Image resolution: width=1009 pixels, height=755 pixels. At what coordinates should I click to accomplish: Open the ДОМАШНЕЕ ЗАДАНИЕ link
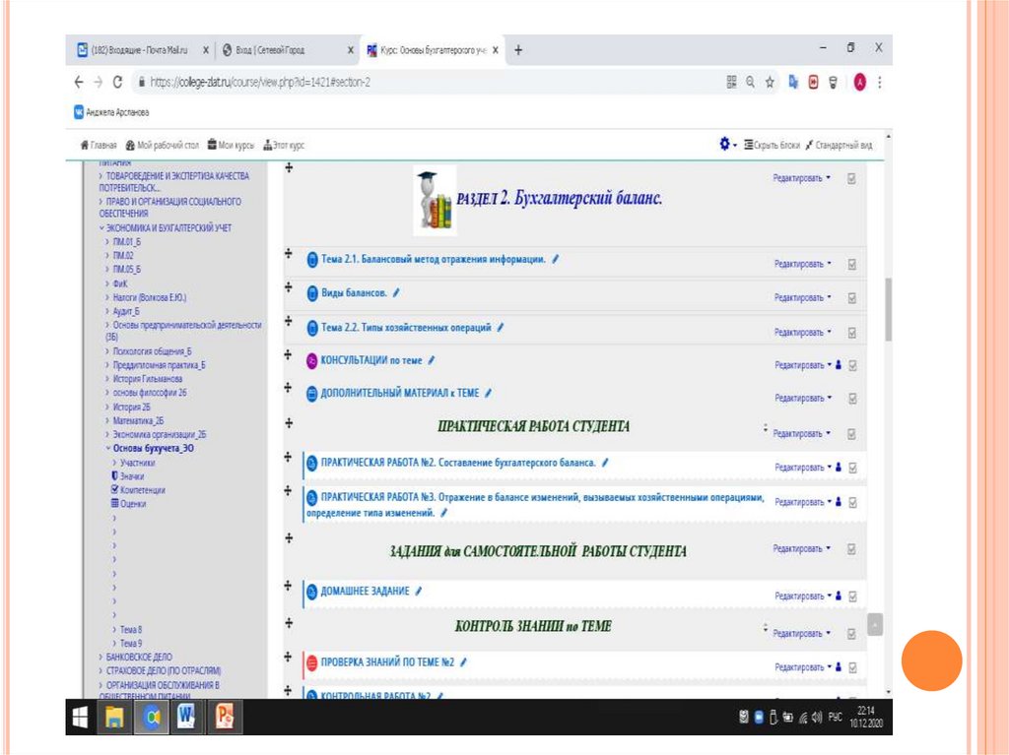coord(365,591)
